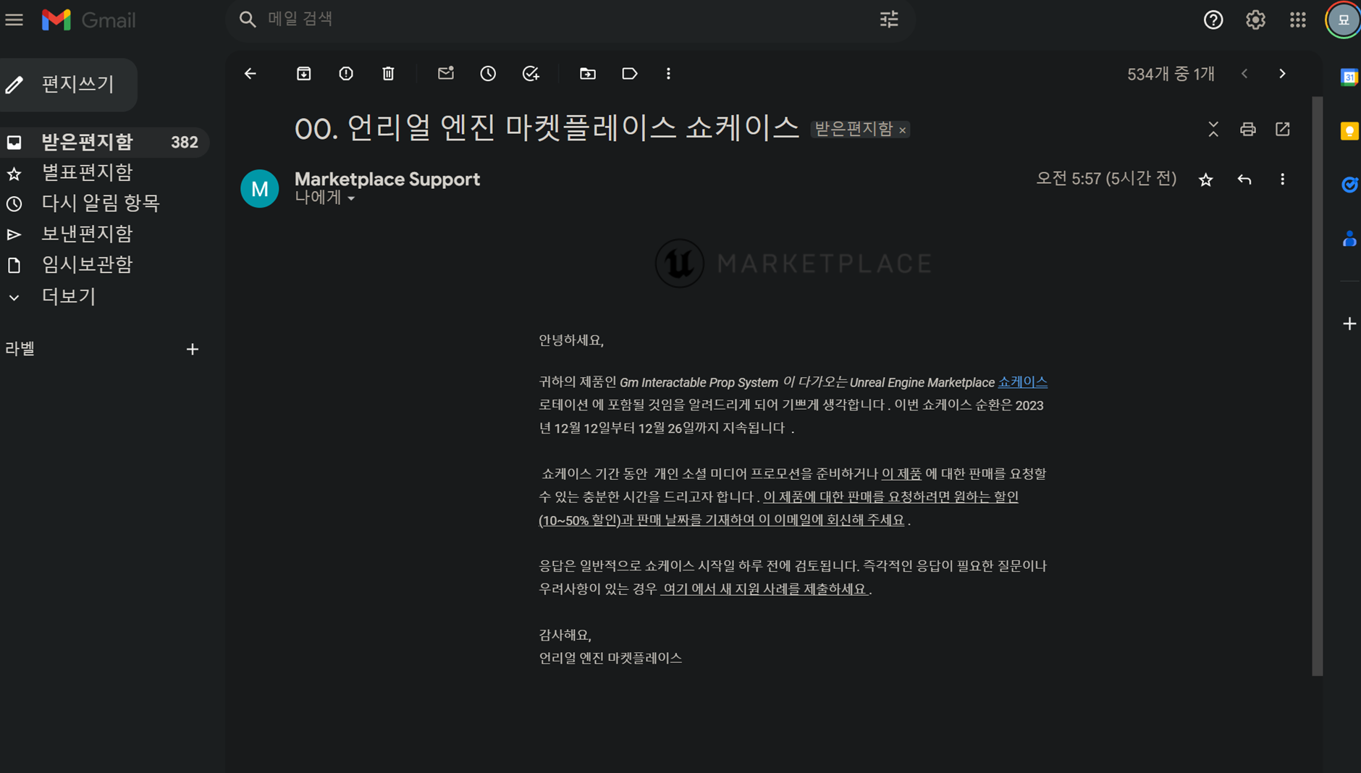Open the labels tag icon
Screen dimensions: 1361x773
point(630,73)
